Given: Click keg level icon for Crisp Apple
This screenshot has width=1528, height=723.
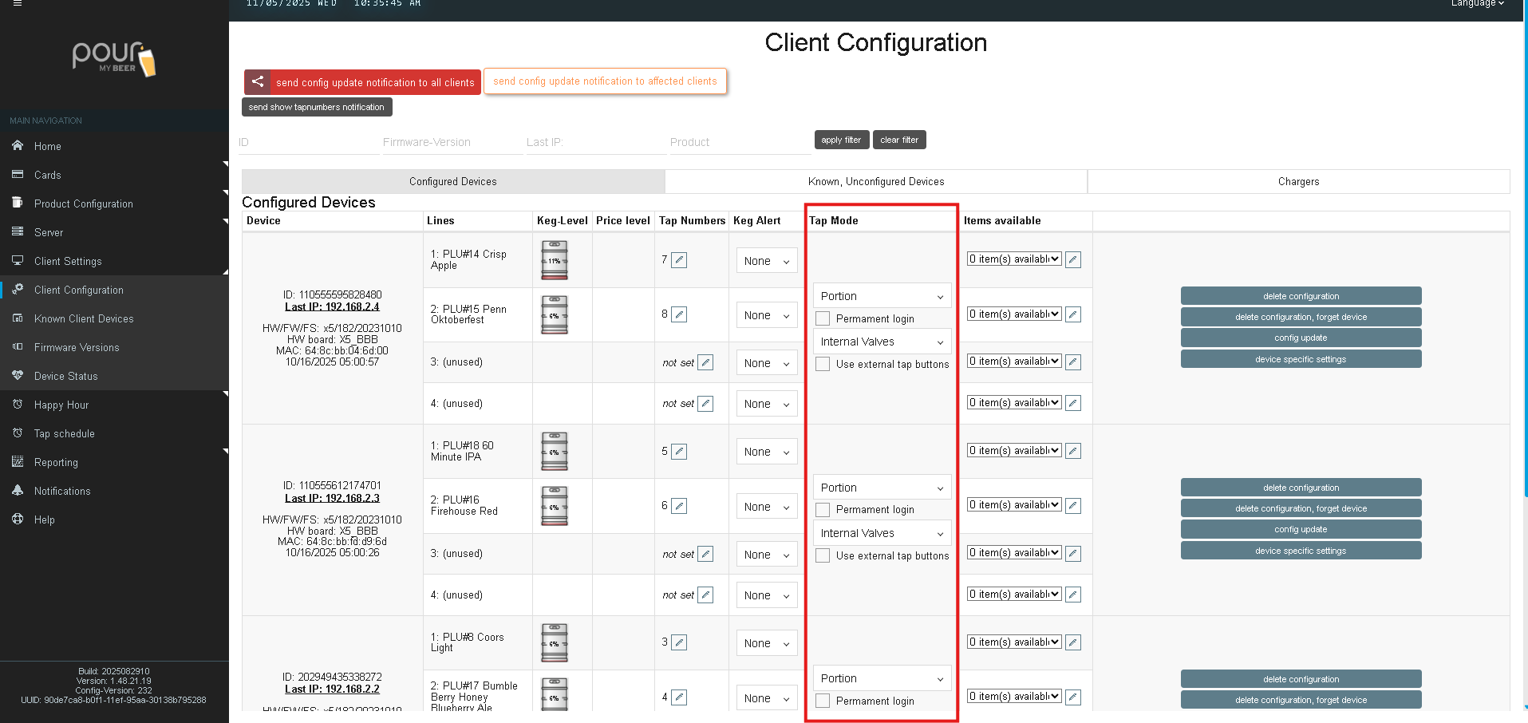Looking at the screenshot, I should (x=555, y=261).
